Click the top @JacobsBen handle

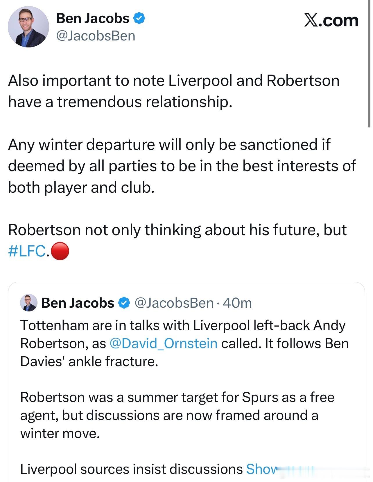click(x=96, y=36)
